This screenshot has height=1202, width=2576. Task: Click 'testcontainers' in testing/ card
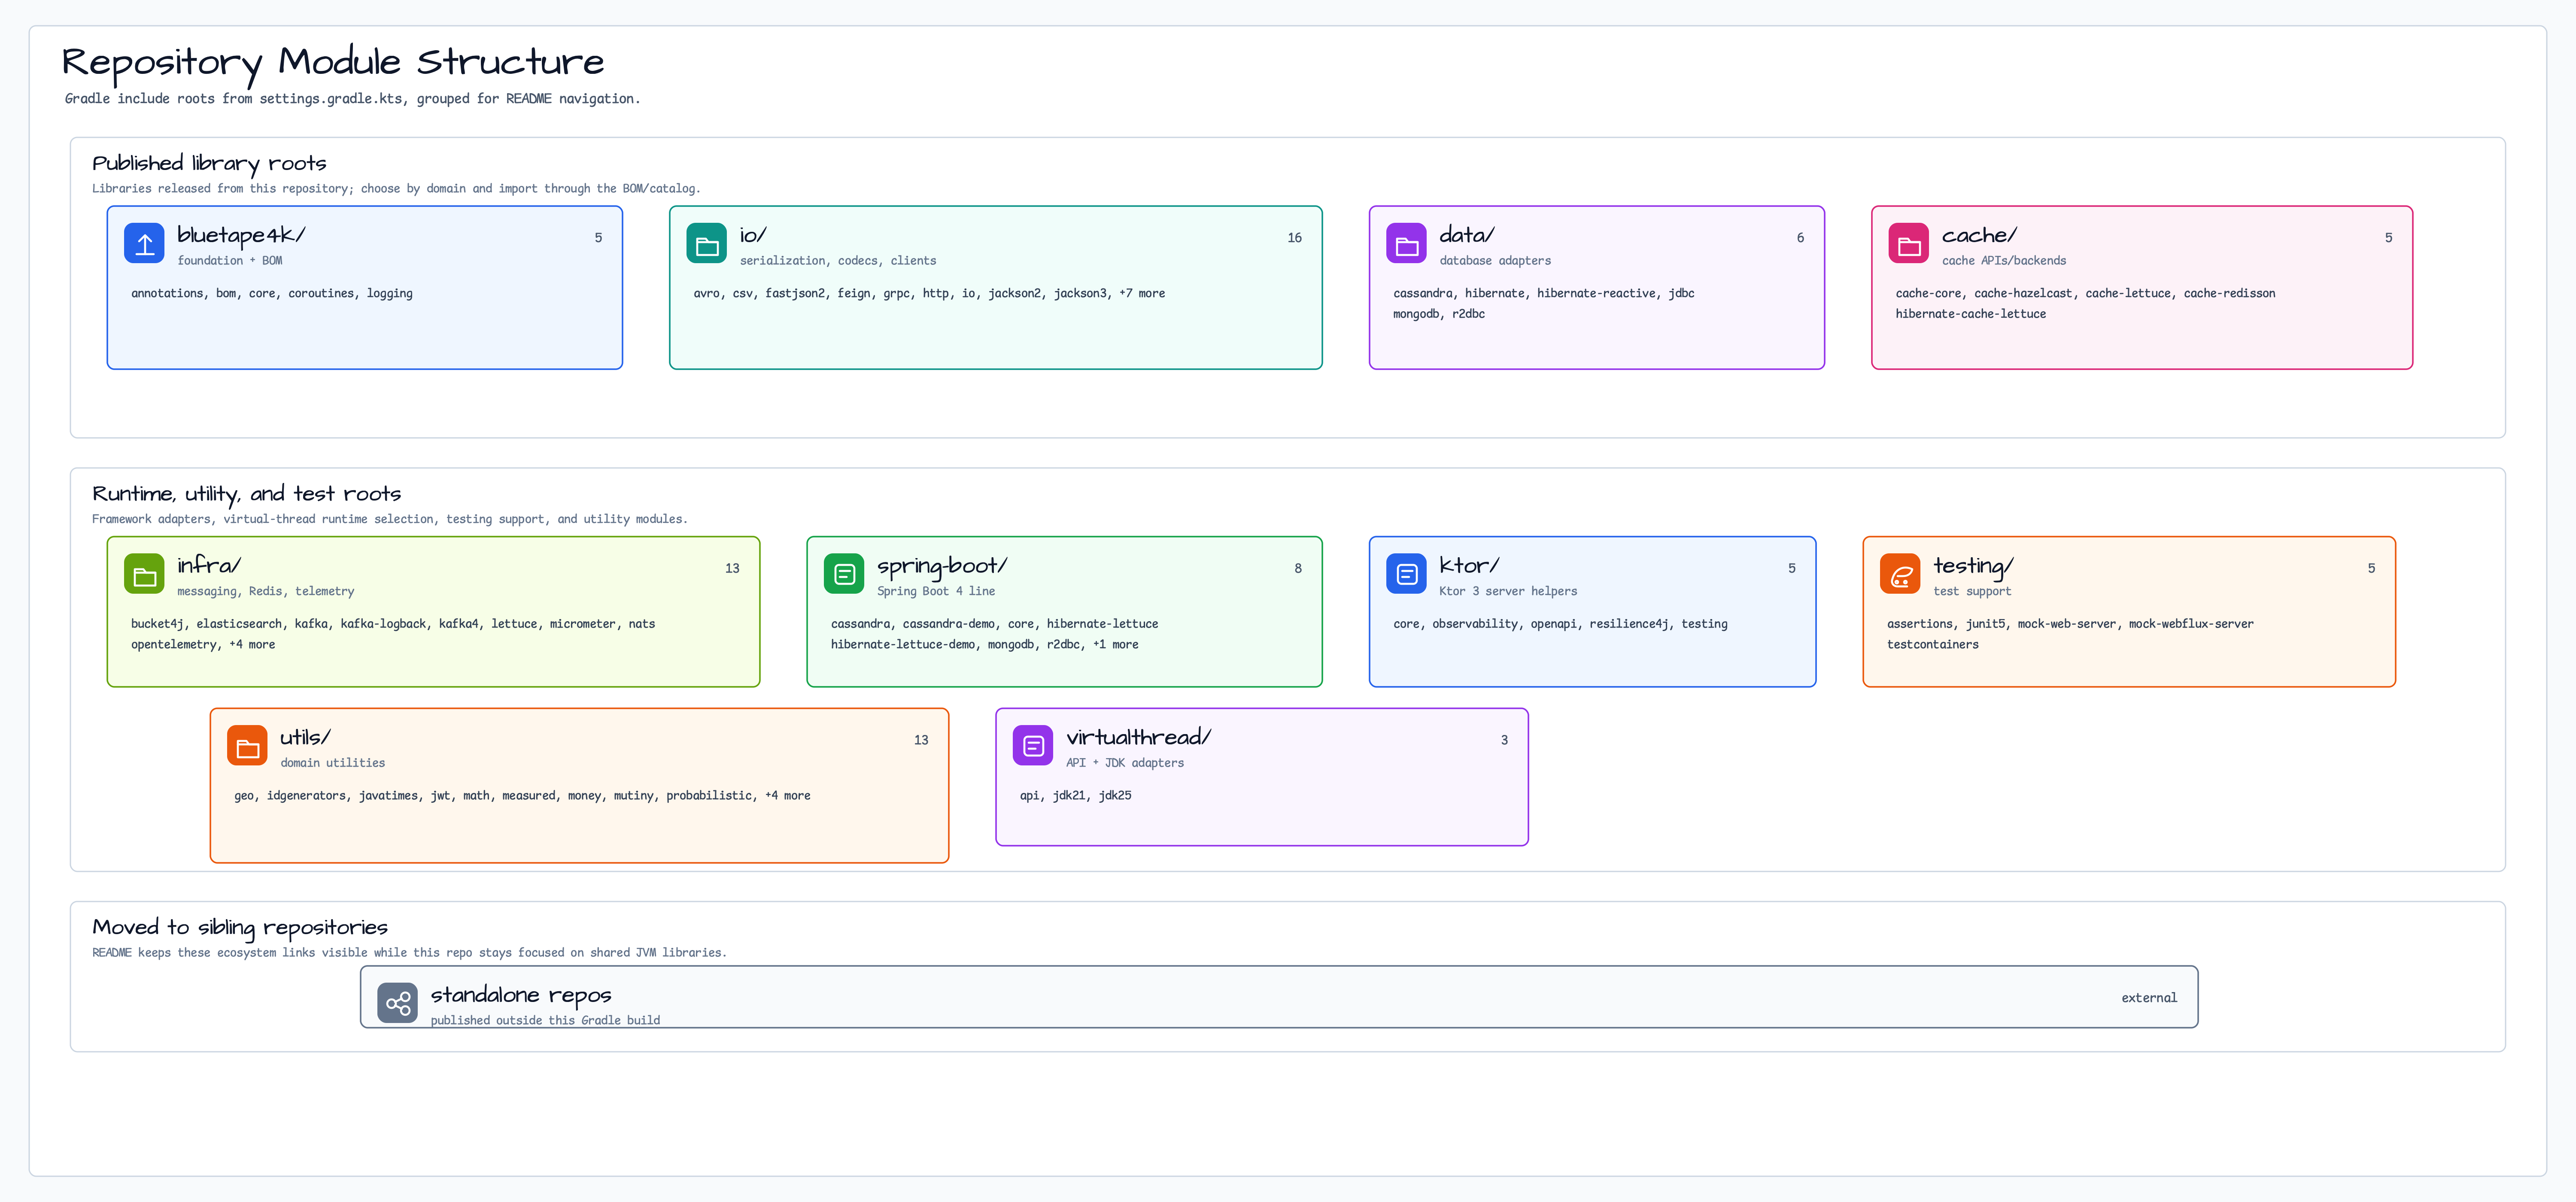click(x=1932, y=645)
